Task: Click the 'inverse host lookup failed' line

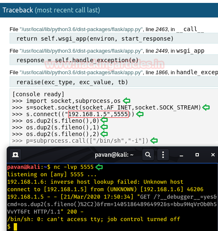Action: 95,182
